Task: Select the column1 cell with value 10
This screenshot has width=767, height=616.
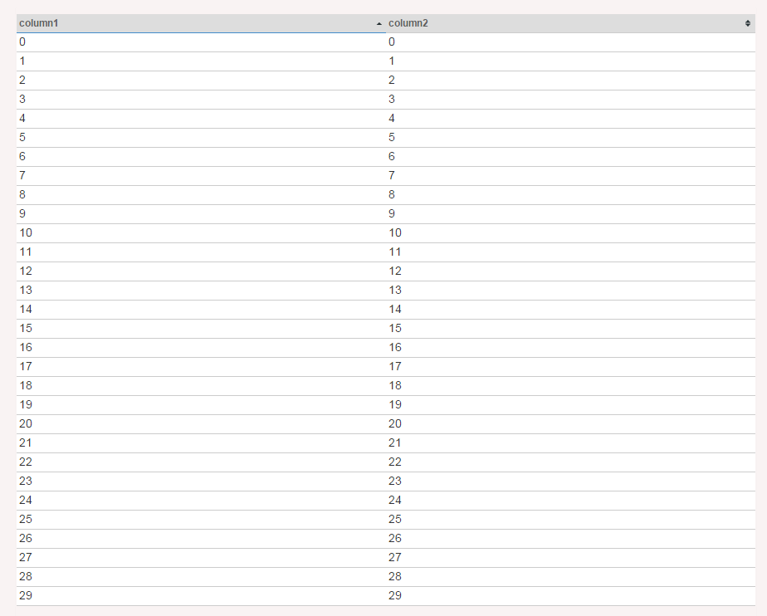Action: pos(201,233)
